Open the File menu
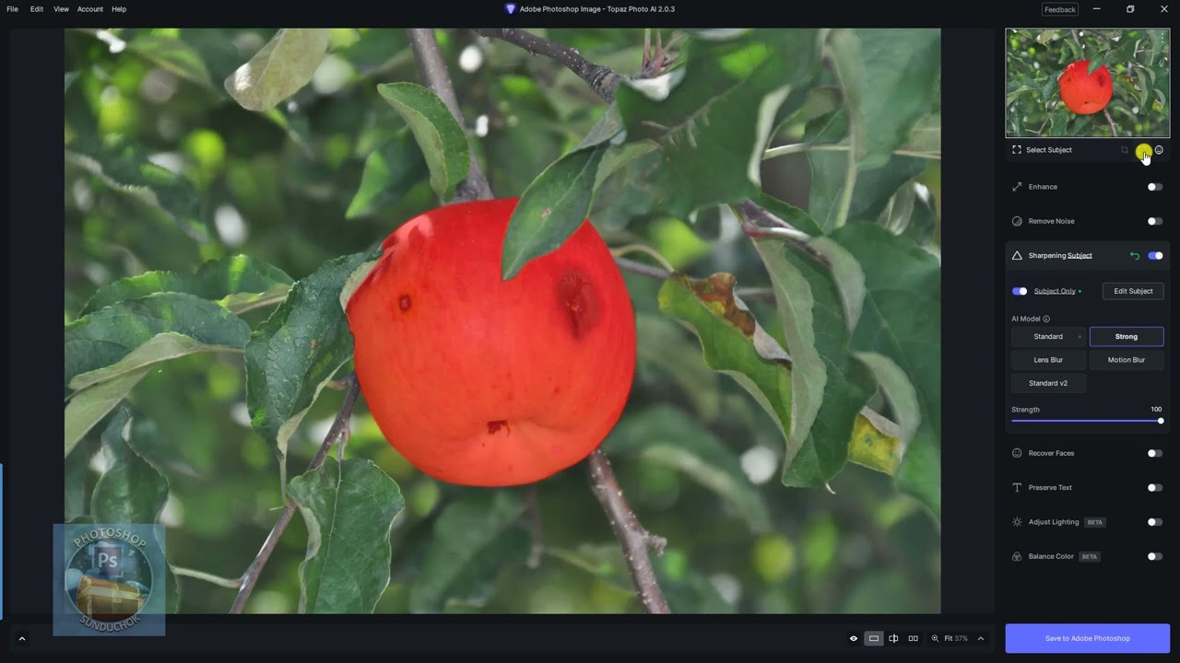 (12, 9)
